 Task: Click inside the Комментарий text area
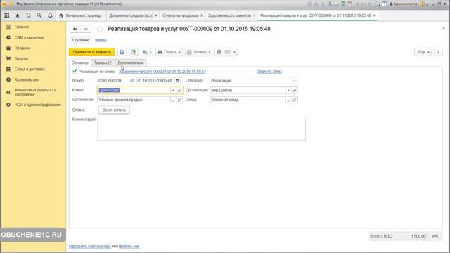click(x=202, y=129)
